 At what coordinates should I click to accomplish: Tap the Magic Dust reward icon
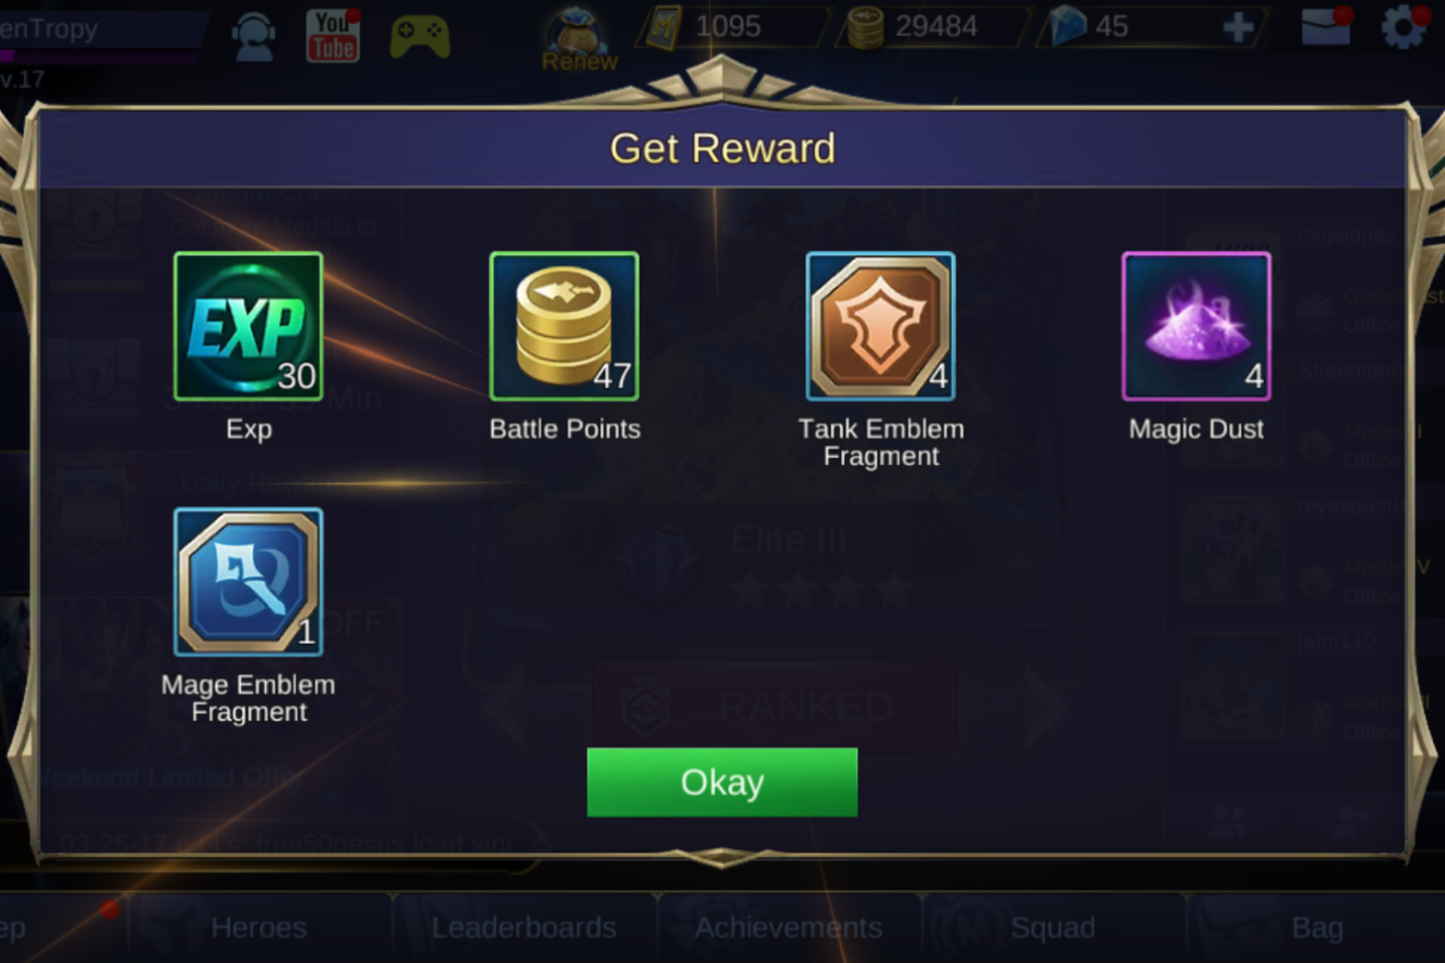1196,326
